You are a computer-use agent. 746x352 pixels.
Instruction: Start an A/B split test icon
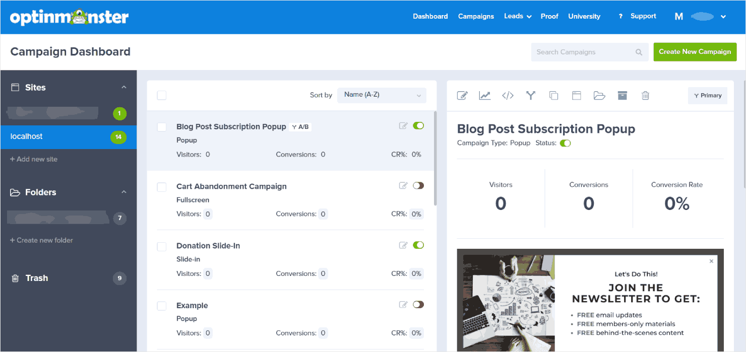[530, 95]
